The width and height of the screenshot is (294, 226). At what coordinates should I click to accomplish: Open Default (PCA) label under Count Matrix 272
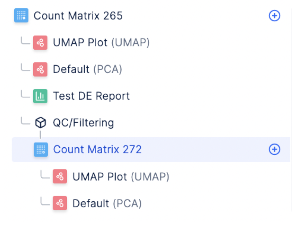click(107, 203)
